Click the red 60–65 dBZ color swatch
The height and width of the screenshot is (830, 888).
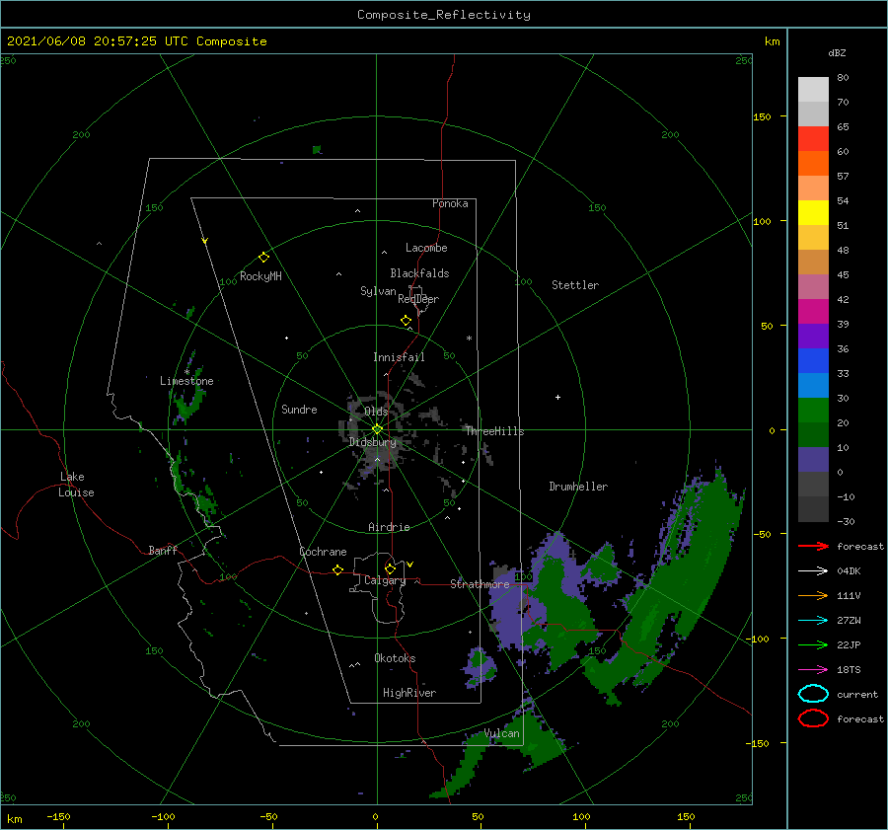813,139
